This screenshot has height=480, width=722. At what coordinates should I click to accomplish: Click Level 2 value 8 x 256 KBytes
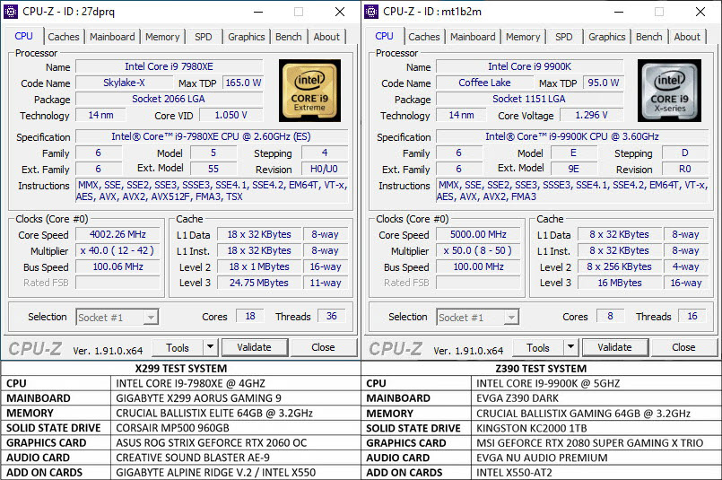point(620,266)
